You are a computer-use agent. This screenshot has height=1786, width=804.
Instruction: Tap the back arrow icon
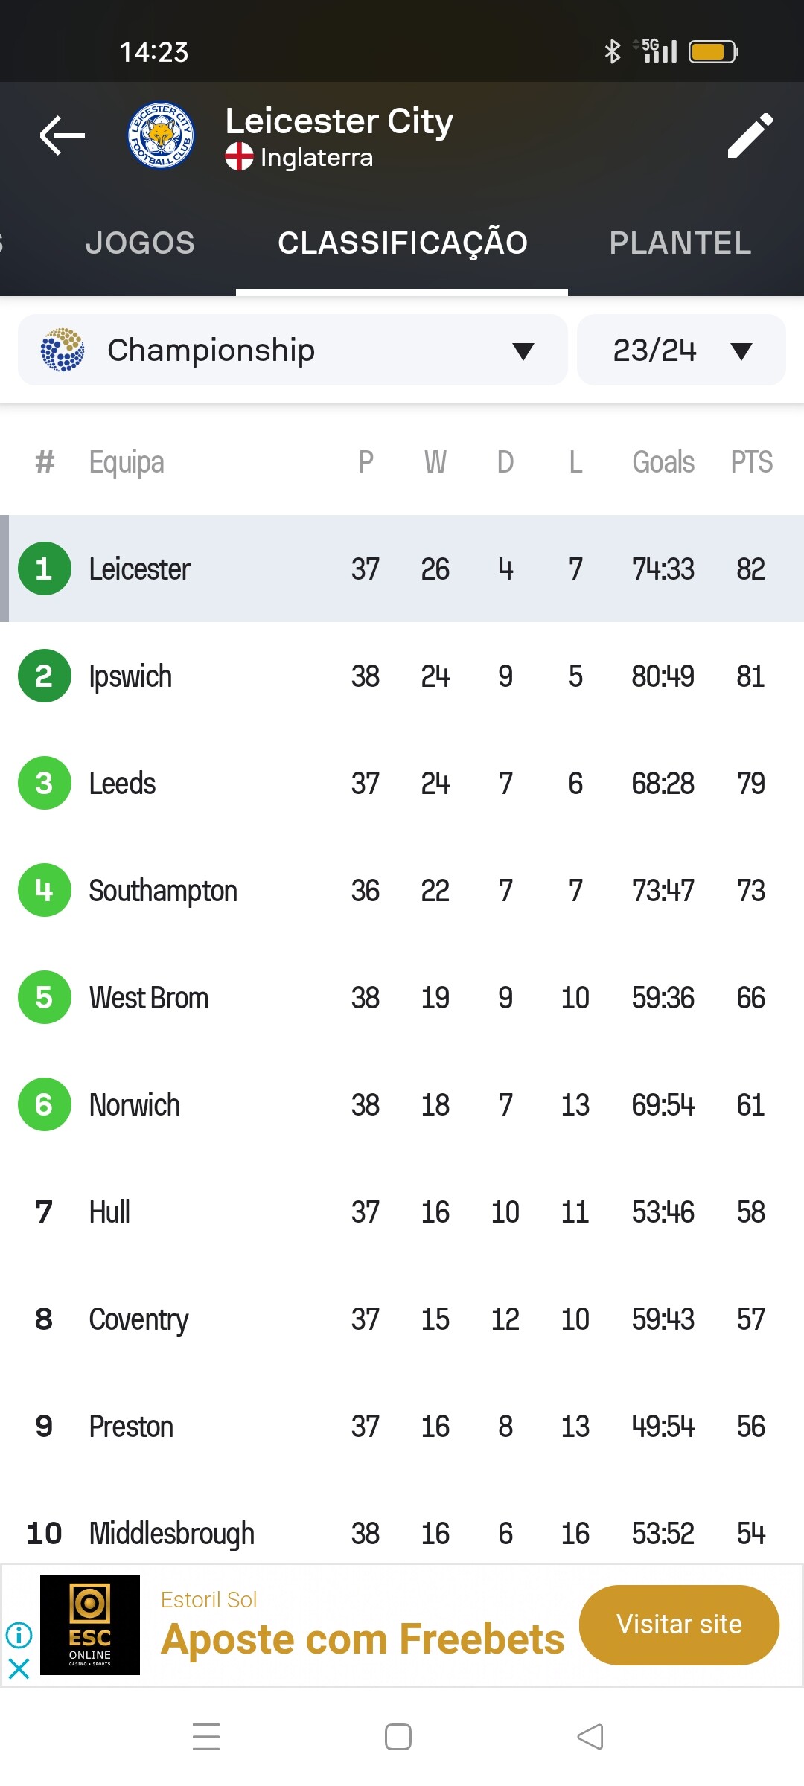click(x=63, y=135)
